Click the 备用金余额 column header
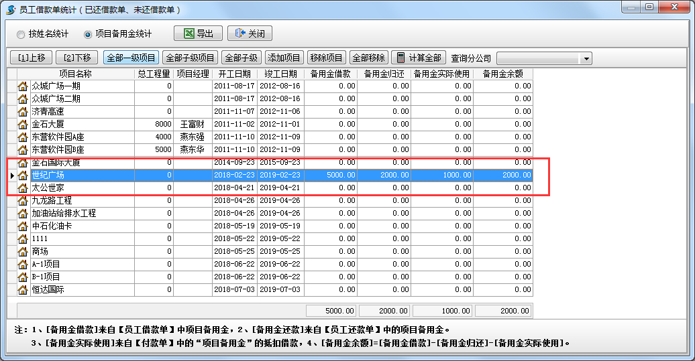Screen dimensions: 695x361 coord(502,74)
